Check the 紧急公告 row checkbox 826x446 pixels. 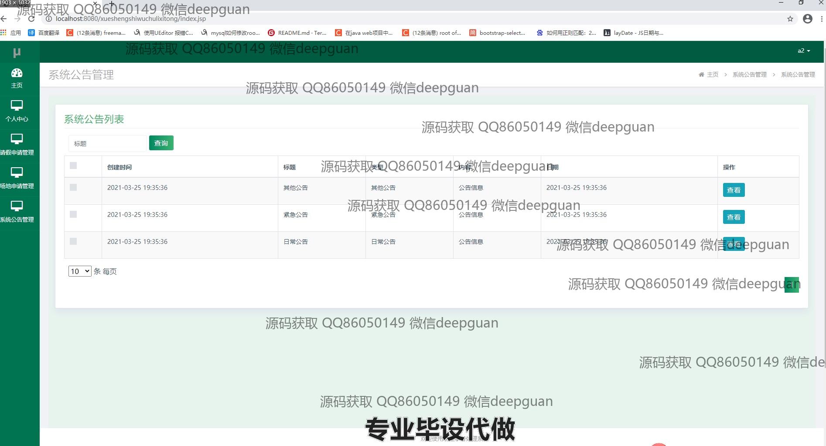click(x=73, y=214)
